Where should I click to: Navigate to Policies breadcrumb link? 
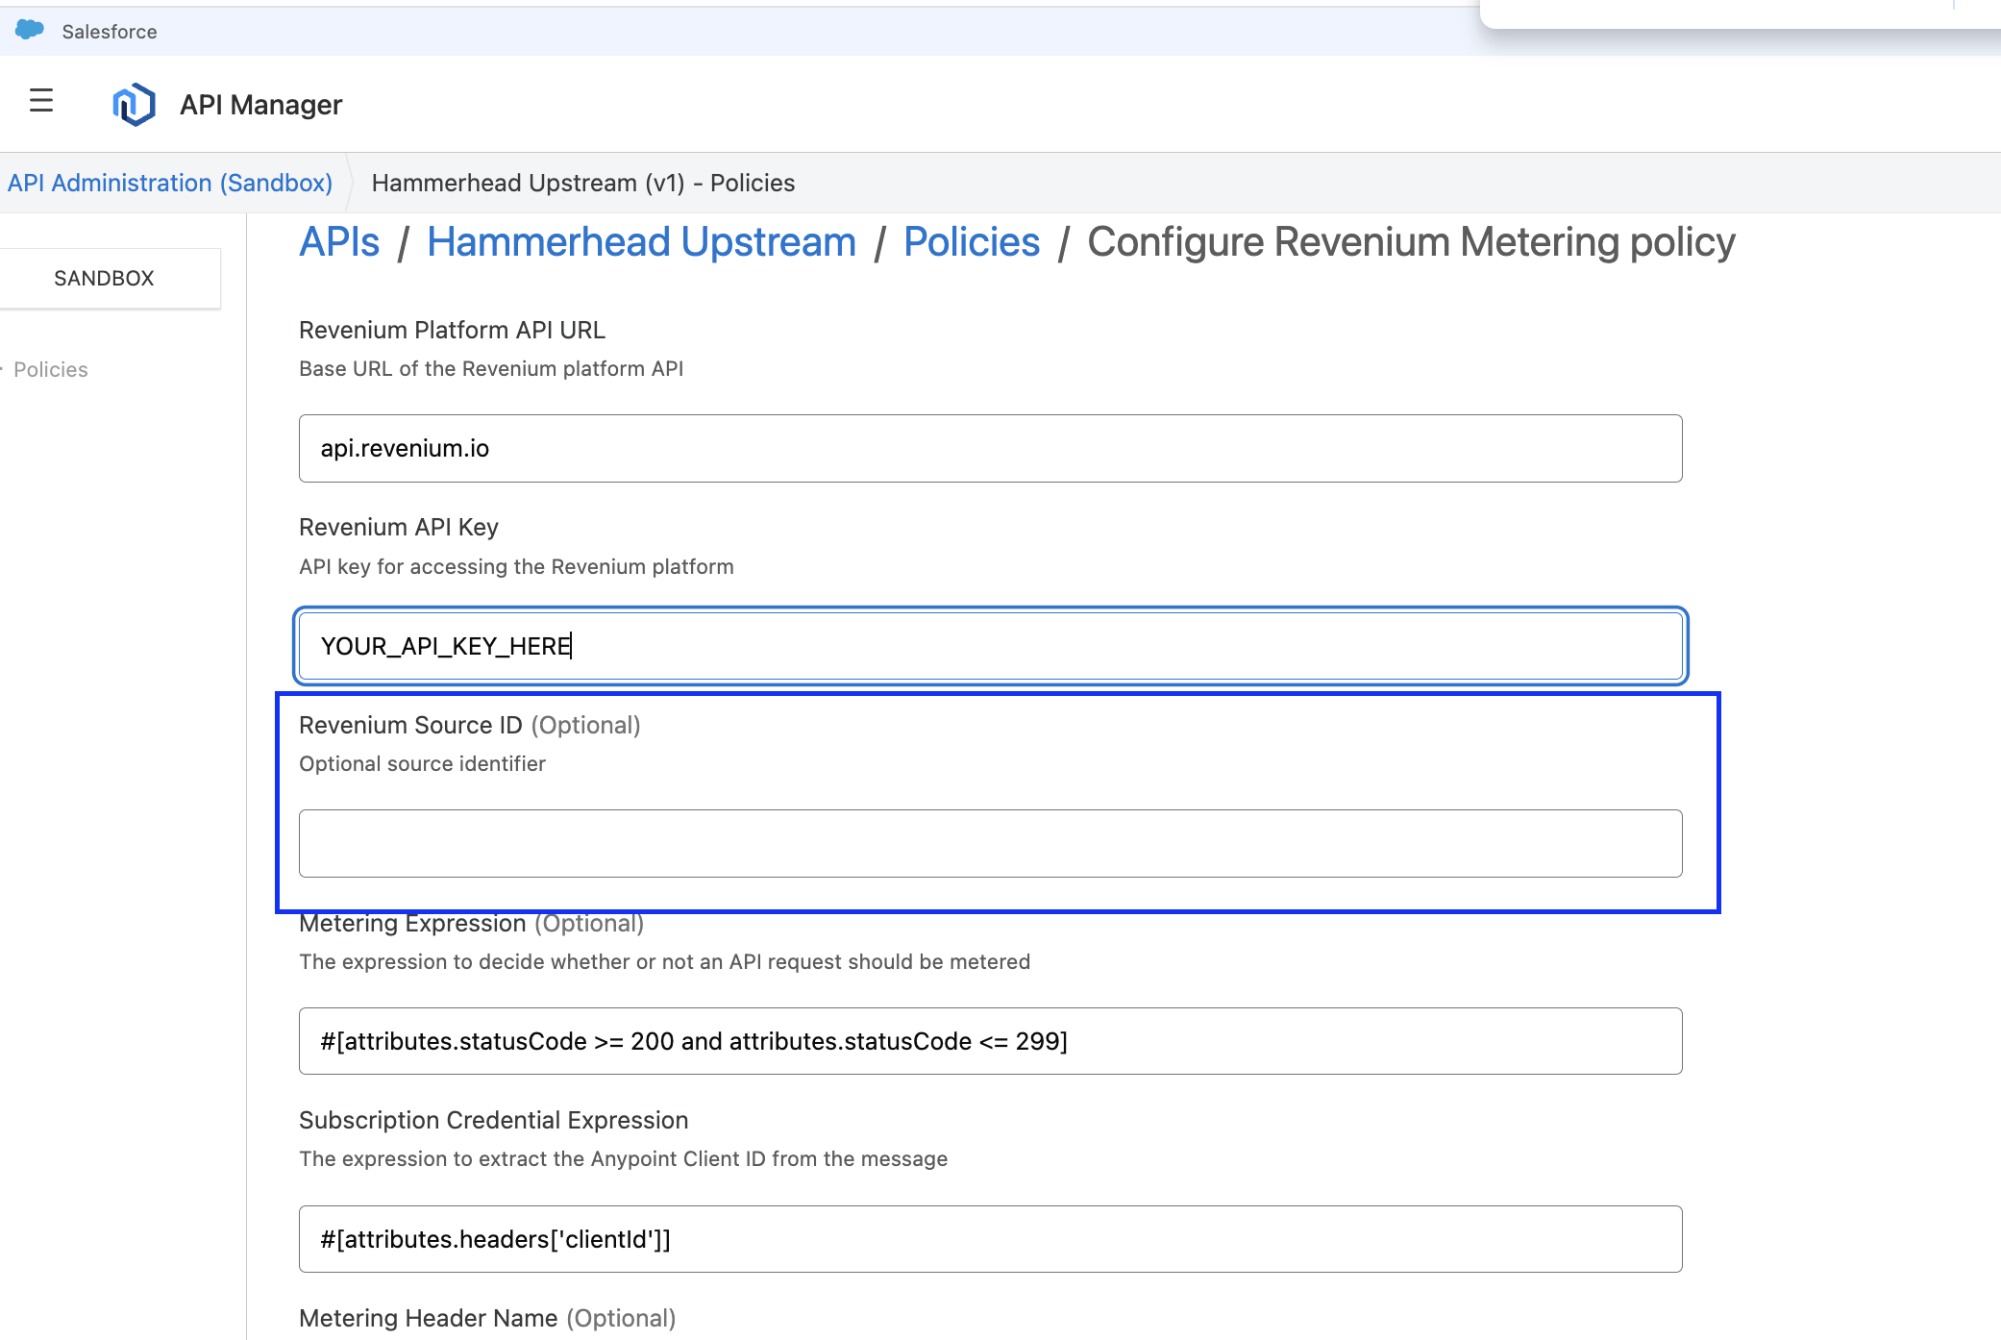click(x=972, y=242)
